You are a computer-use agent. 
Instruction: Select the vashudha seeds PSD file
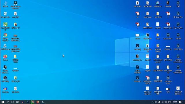tap(168, 80)
